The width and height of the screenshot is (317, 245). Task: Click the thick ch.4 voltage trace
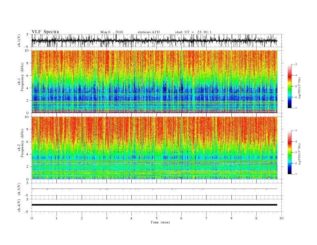click(154, 205)
